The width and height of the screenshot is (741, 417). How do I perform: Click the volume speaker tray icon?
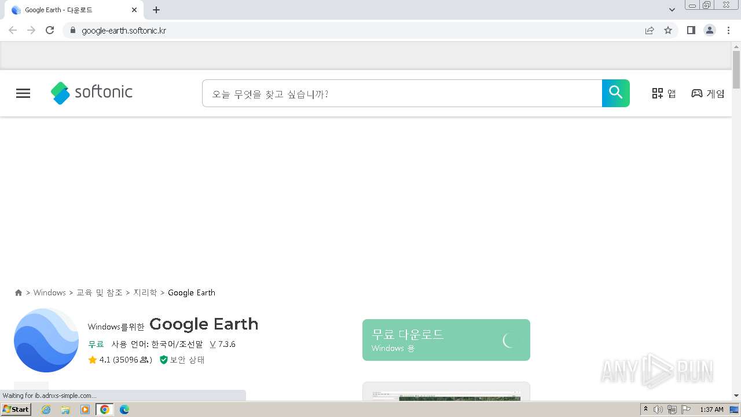click(x=658, y=409)
